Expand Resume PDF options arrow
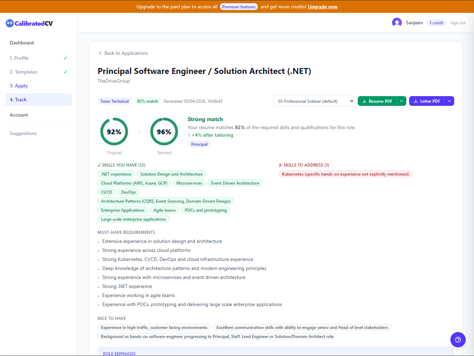This screenshot has width=474, height=356. (401, 101)
